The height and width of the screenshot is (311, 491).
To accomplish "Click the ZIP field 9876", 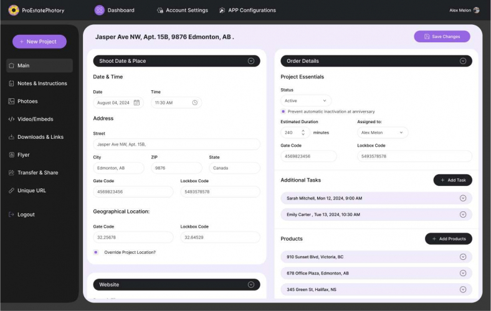I will 176,168.
